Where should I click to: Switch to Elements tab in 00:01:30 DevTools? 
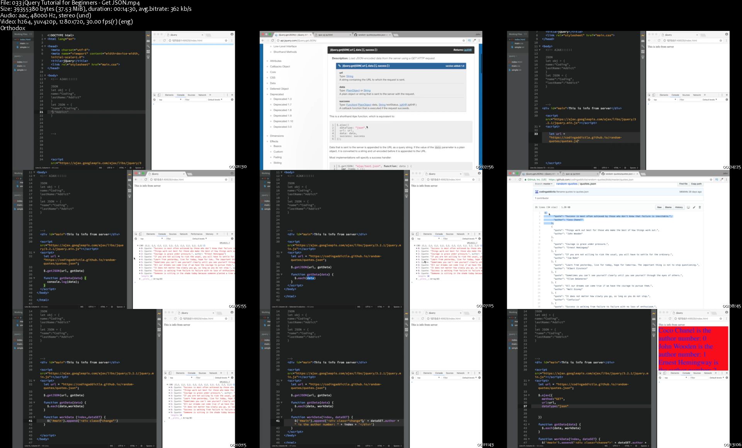(169, 95)
